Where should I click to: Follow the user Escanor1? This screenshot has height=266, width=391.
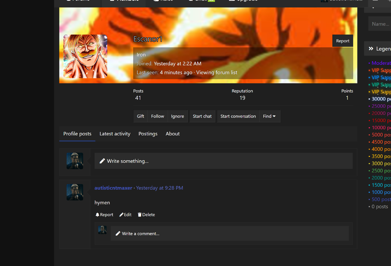pos(158,117)
